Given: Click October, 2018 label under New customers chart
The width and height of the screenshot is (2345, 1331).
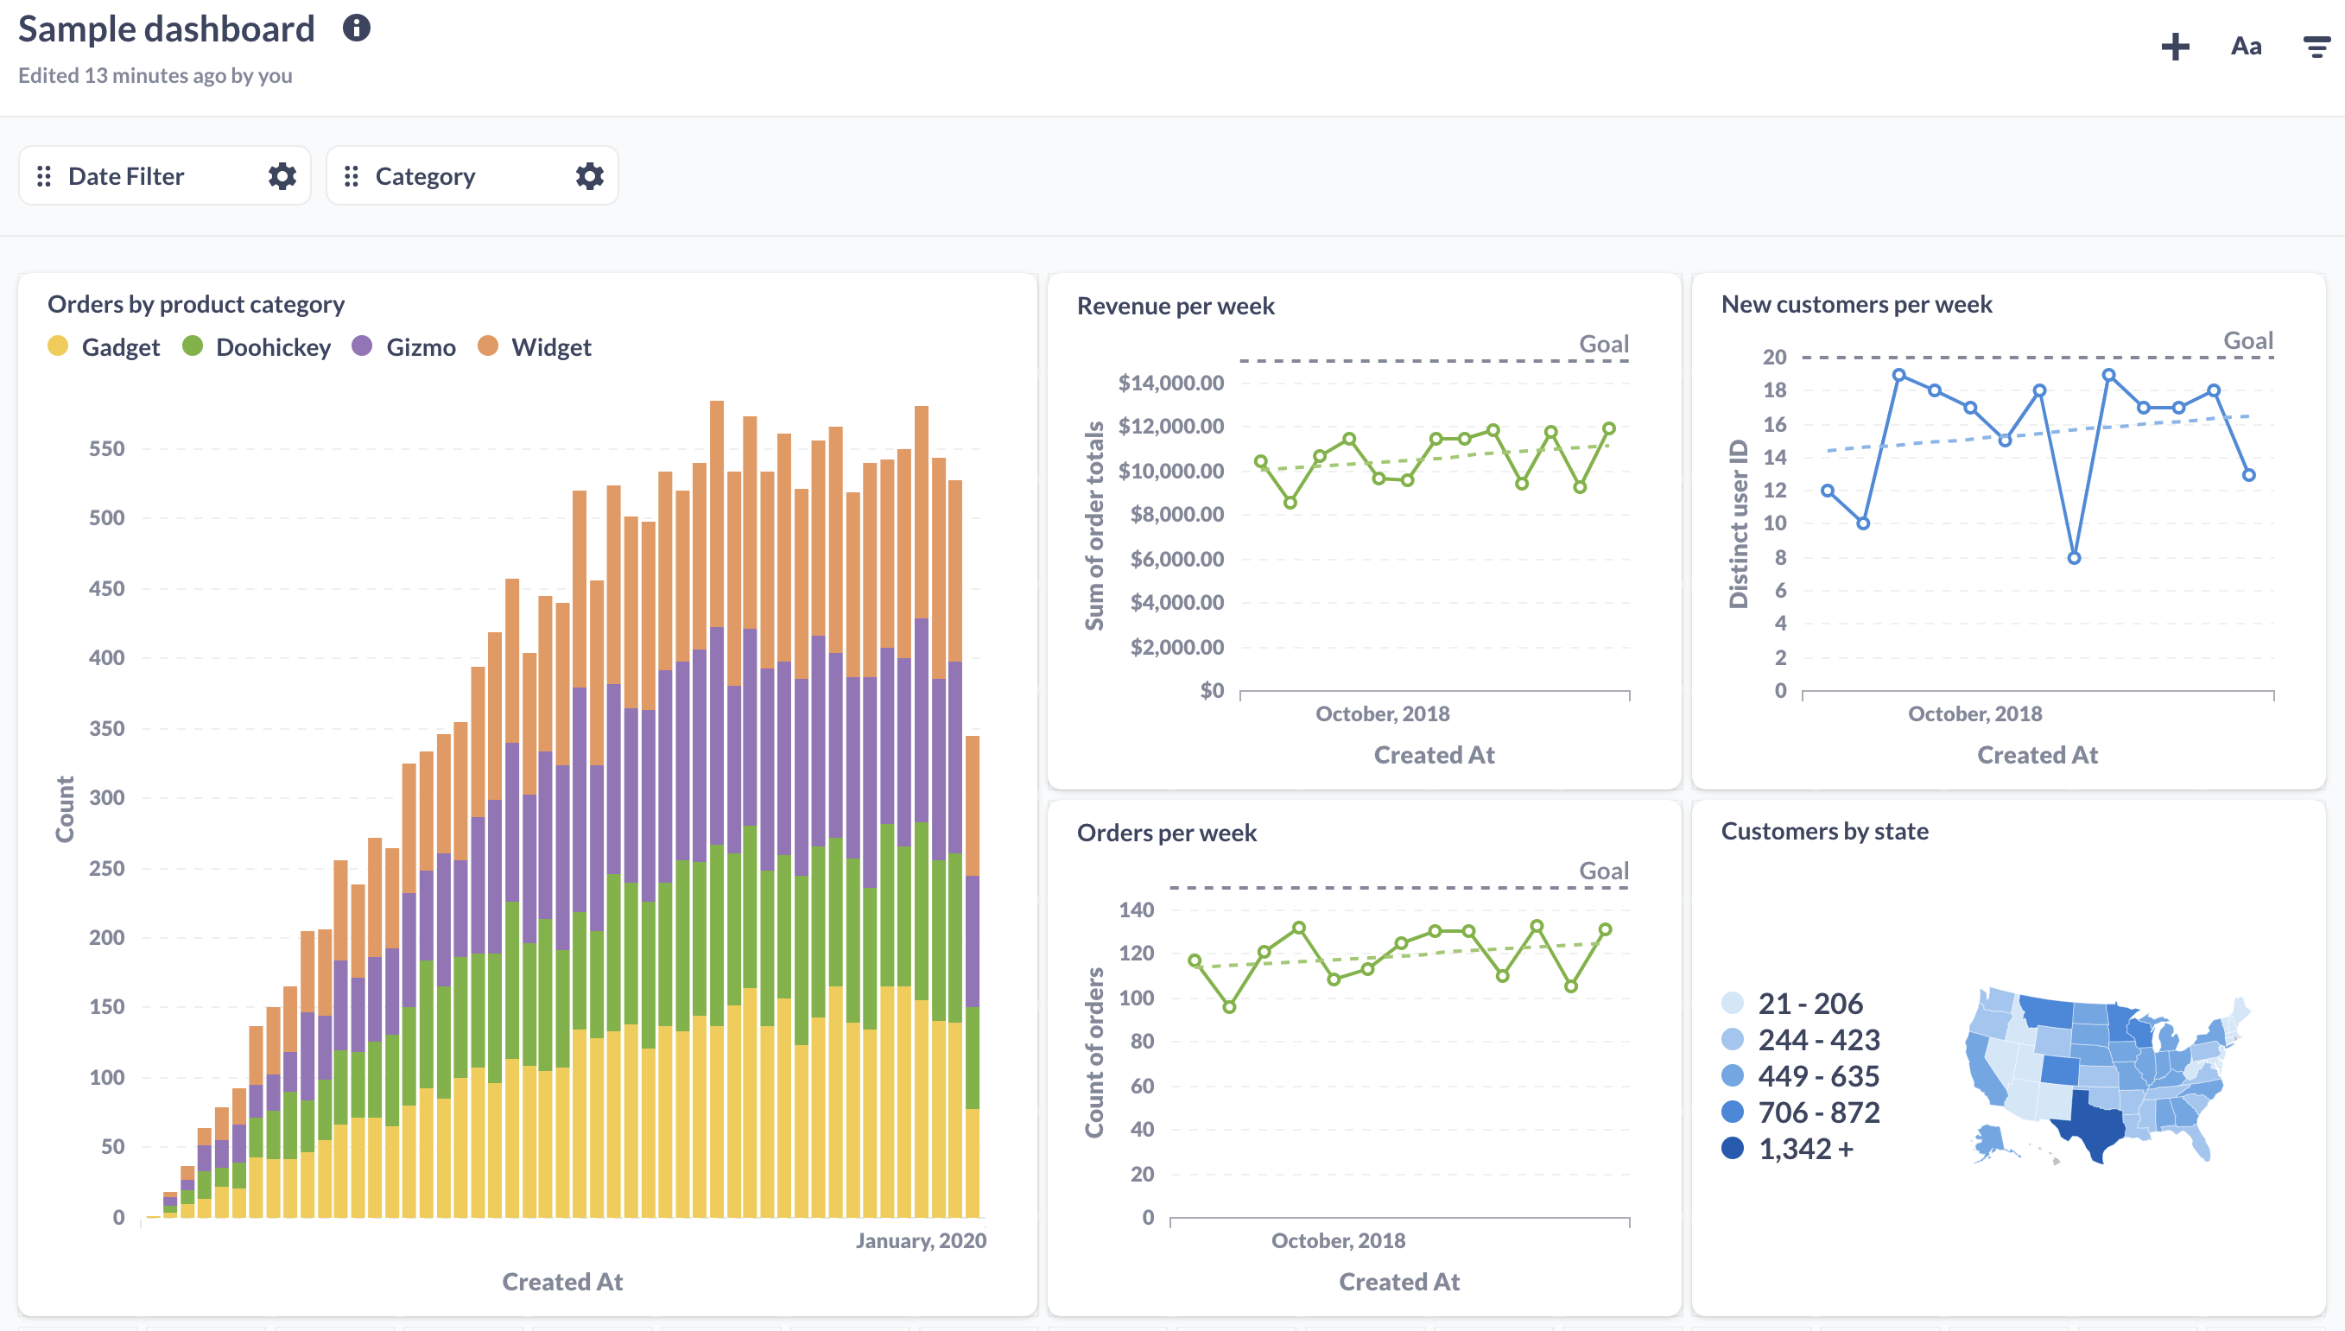Looking at the screenshot, I should (x=1974, y=714).
